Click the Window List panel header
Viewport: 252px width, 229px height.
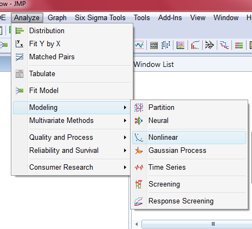pyautogui.click(x=192, y=65)
